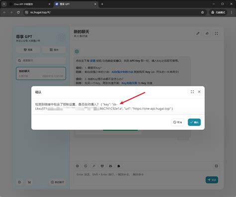Toggle fullscreen icon in chat header
Viewport: 236px width, 197px height.
(x=216, y=33)
